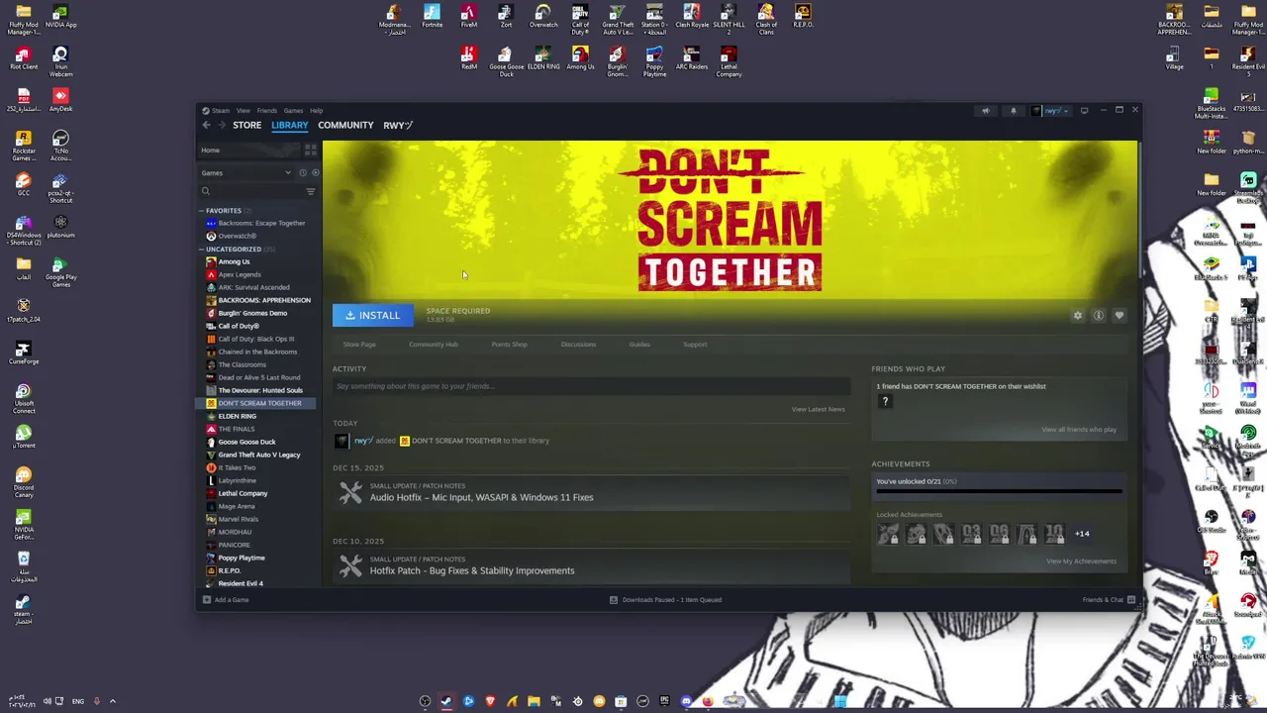
Task: Open the Friends menu
Action: pyautogui.click(x=266, y=110)
